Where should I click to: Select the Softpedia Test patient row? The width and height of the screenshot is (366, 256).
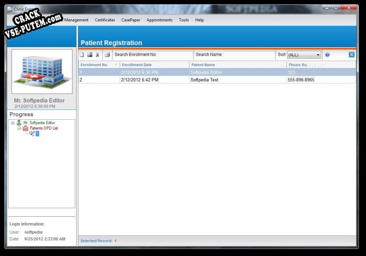click(204, 80)
